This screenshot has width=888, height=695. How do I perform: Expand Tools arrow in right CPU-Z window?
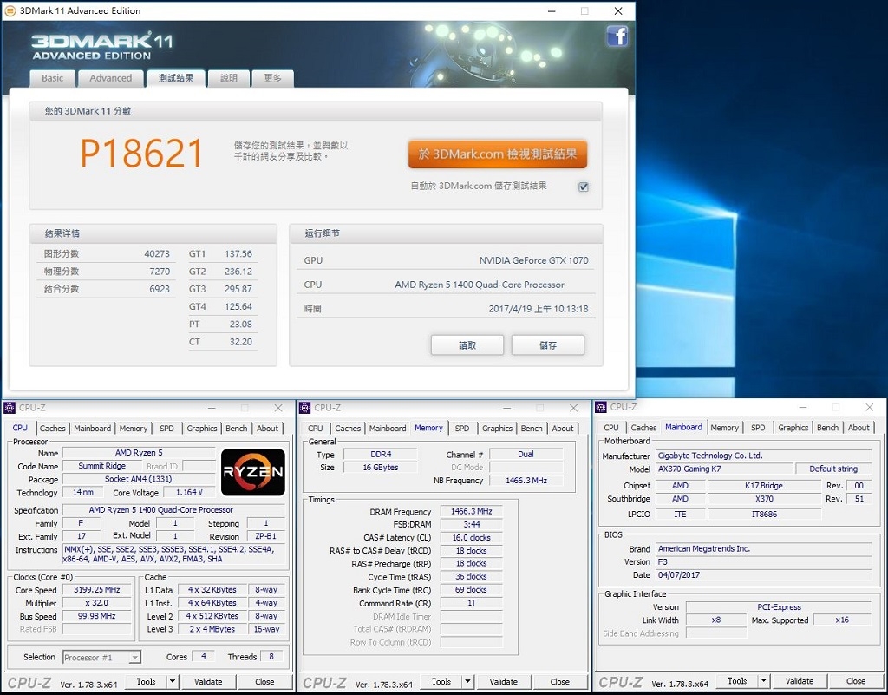pyautogui.click(x=764, y=681)
